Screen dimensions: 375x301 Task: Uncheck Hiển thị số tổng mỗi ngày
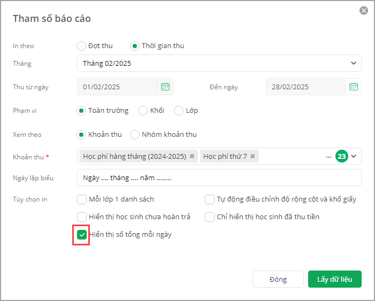tap(82, 234)
